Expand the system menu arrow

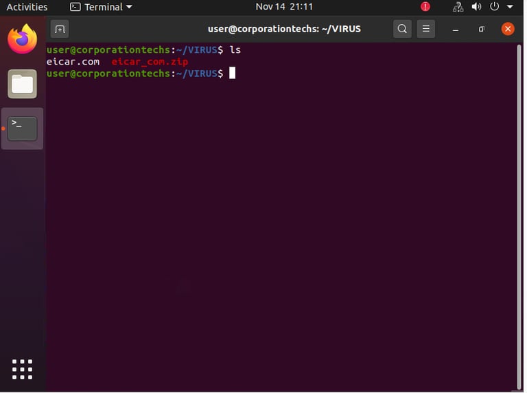point(510,7)
